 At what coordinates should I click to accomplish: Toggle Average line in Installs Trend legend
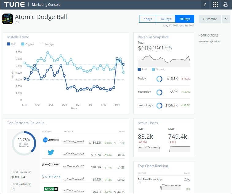(x=46, y=44)
